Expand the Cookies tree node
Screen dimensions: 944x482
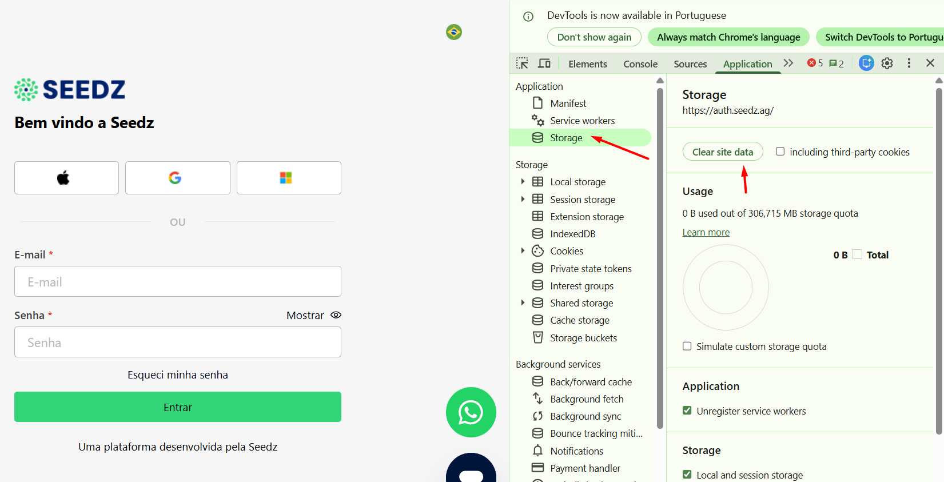[523, 251]
